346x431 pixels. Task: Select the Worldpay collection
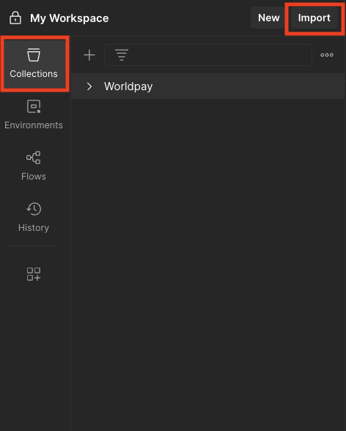click(x=208, y=86)
